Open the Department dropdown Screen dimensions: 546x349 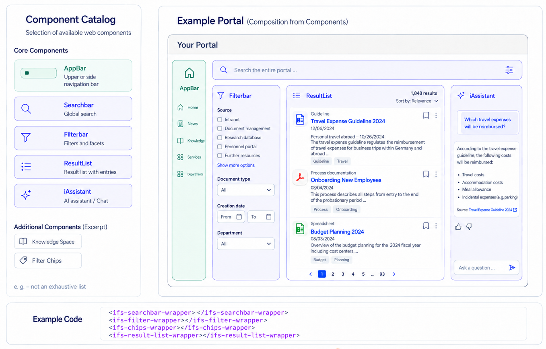click(x=246, y=244)
